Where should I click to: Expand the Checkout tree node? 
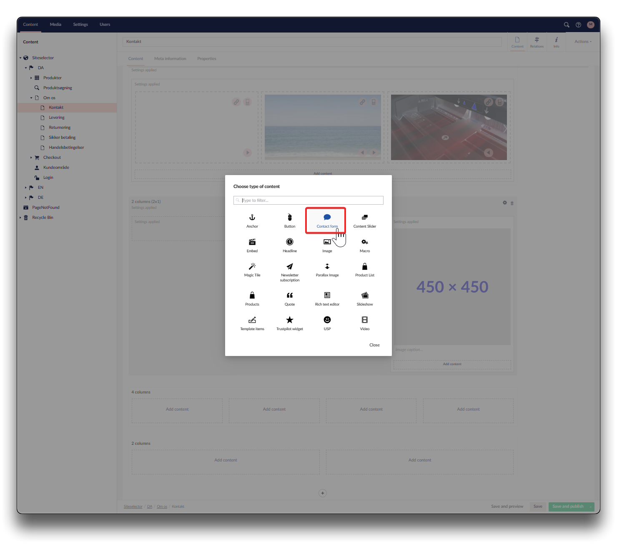click(31, 158)
